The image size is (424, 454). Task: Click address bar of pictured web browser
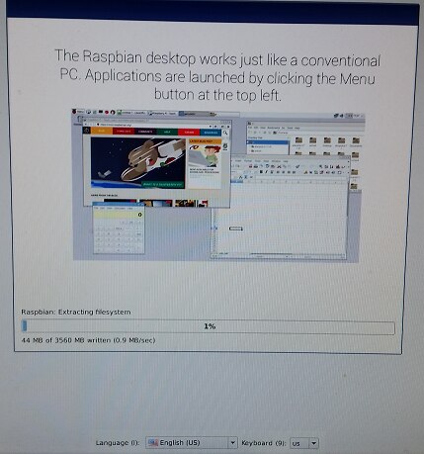click(151, 125)
